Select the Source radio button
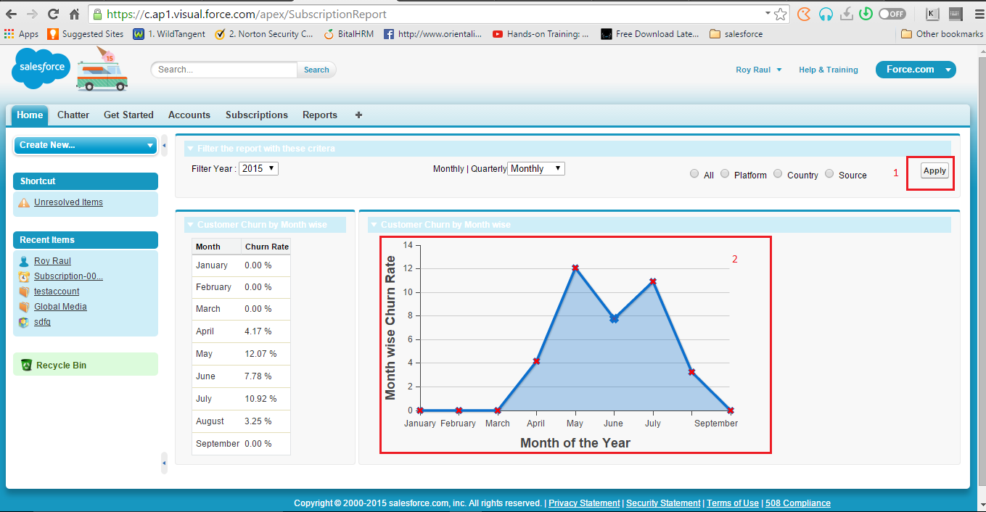 point(829,174)
